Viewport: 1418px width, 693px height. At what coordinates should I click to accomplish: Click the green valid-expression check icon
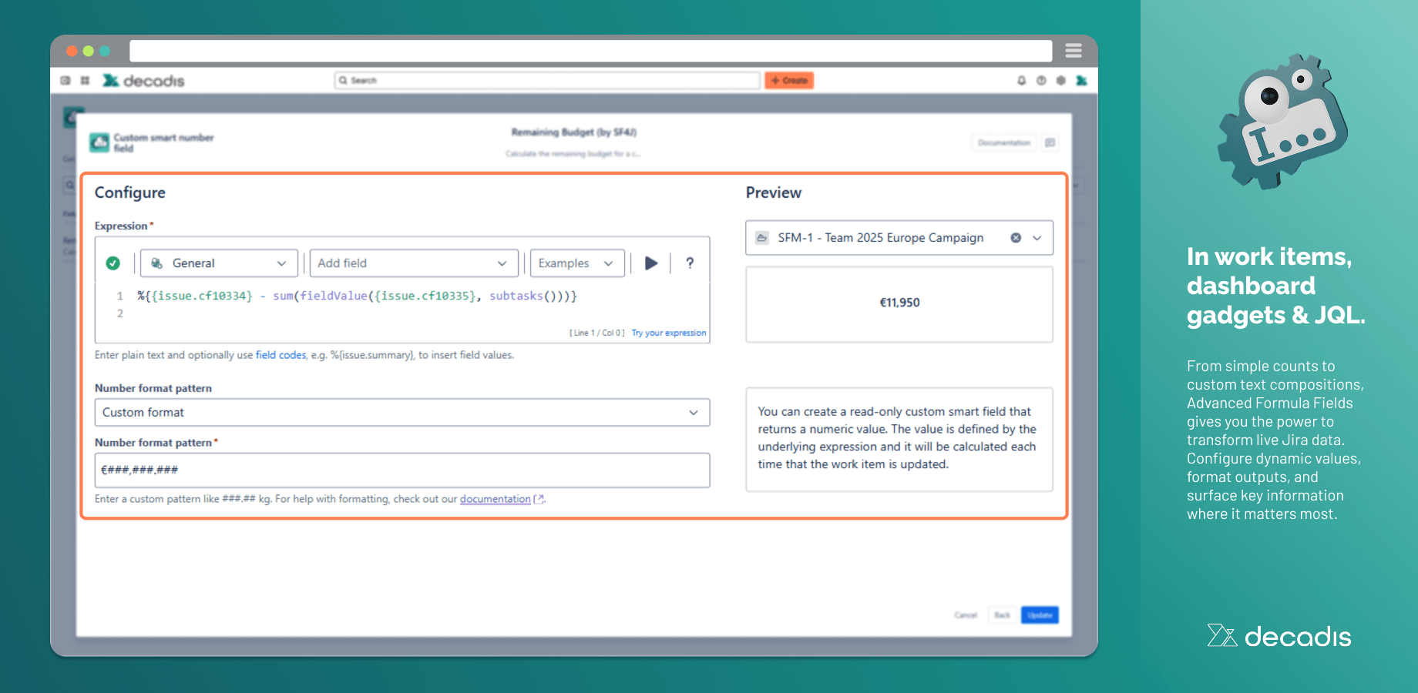pos(113,263)
